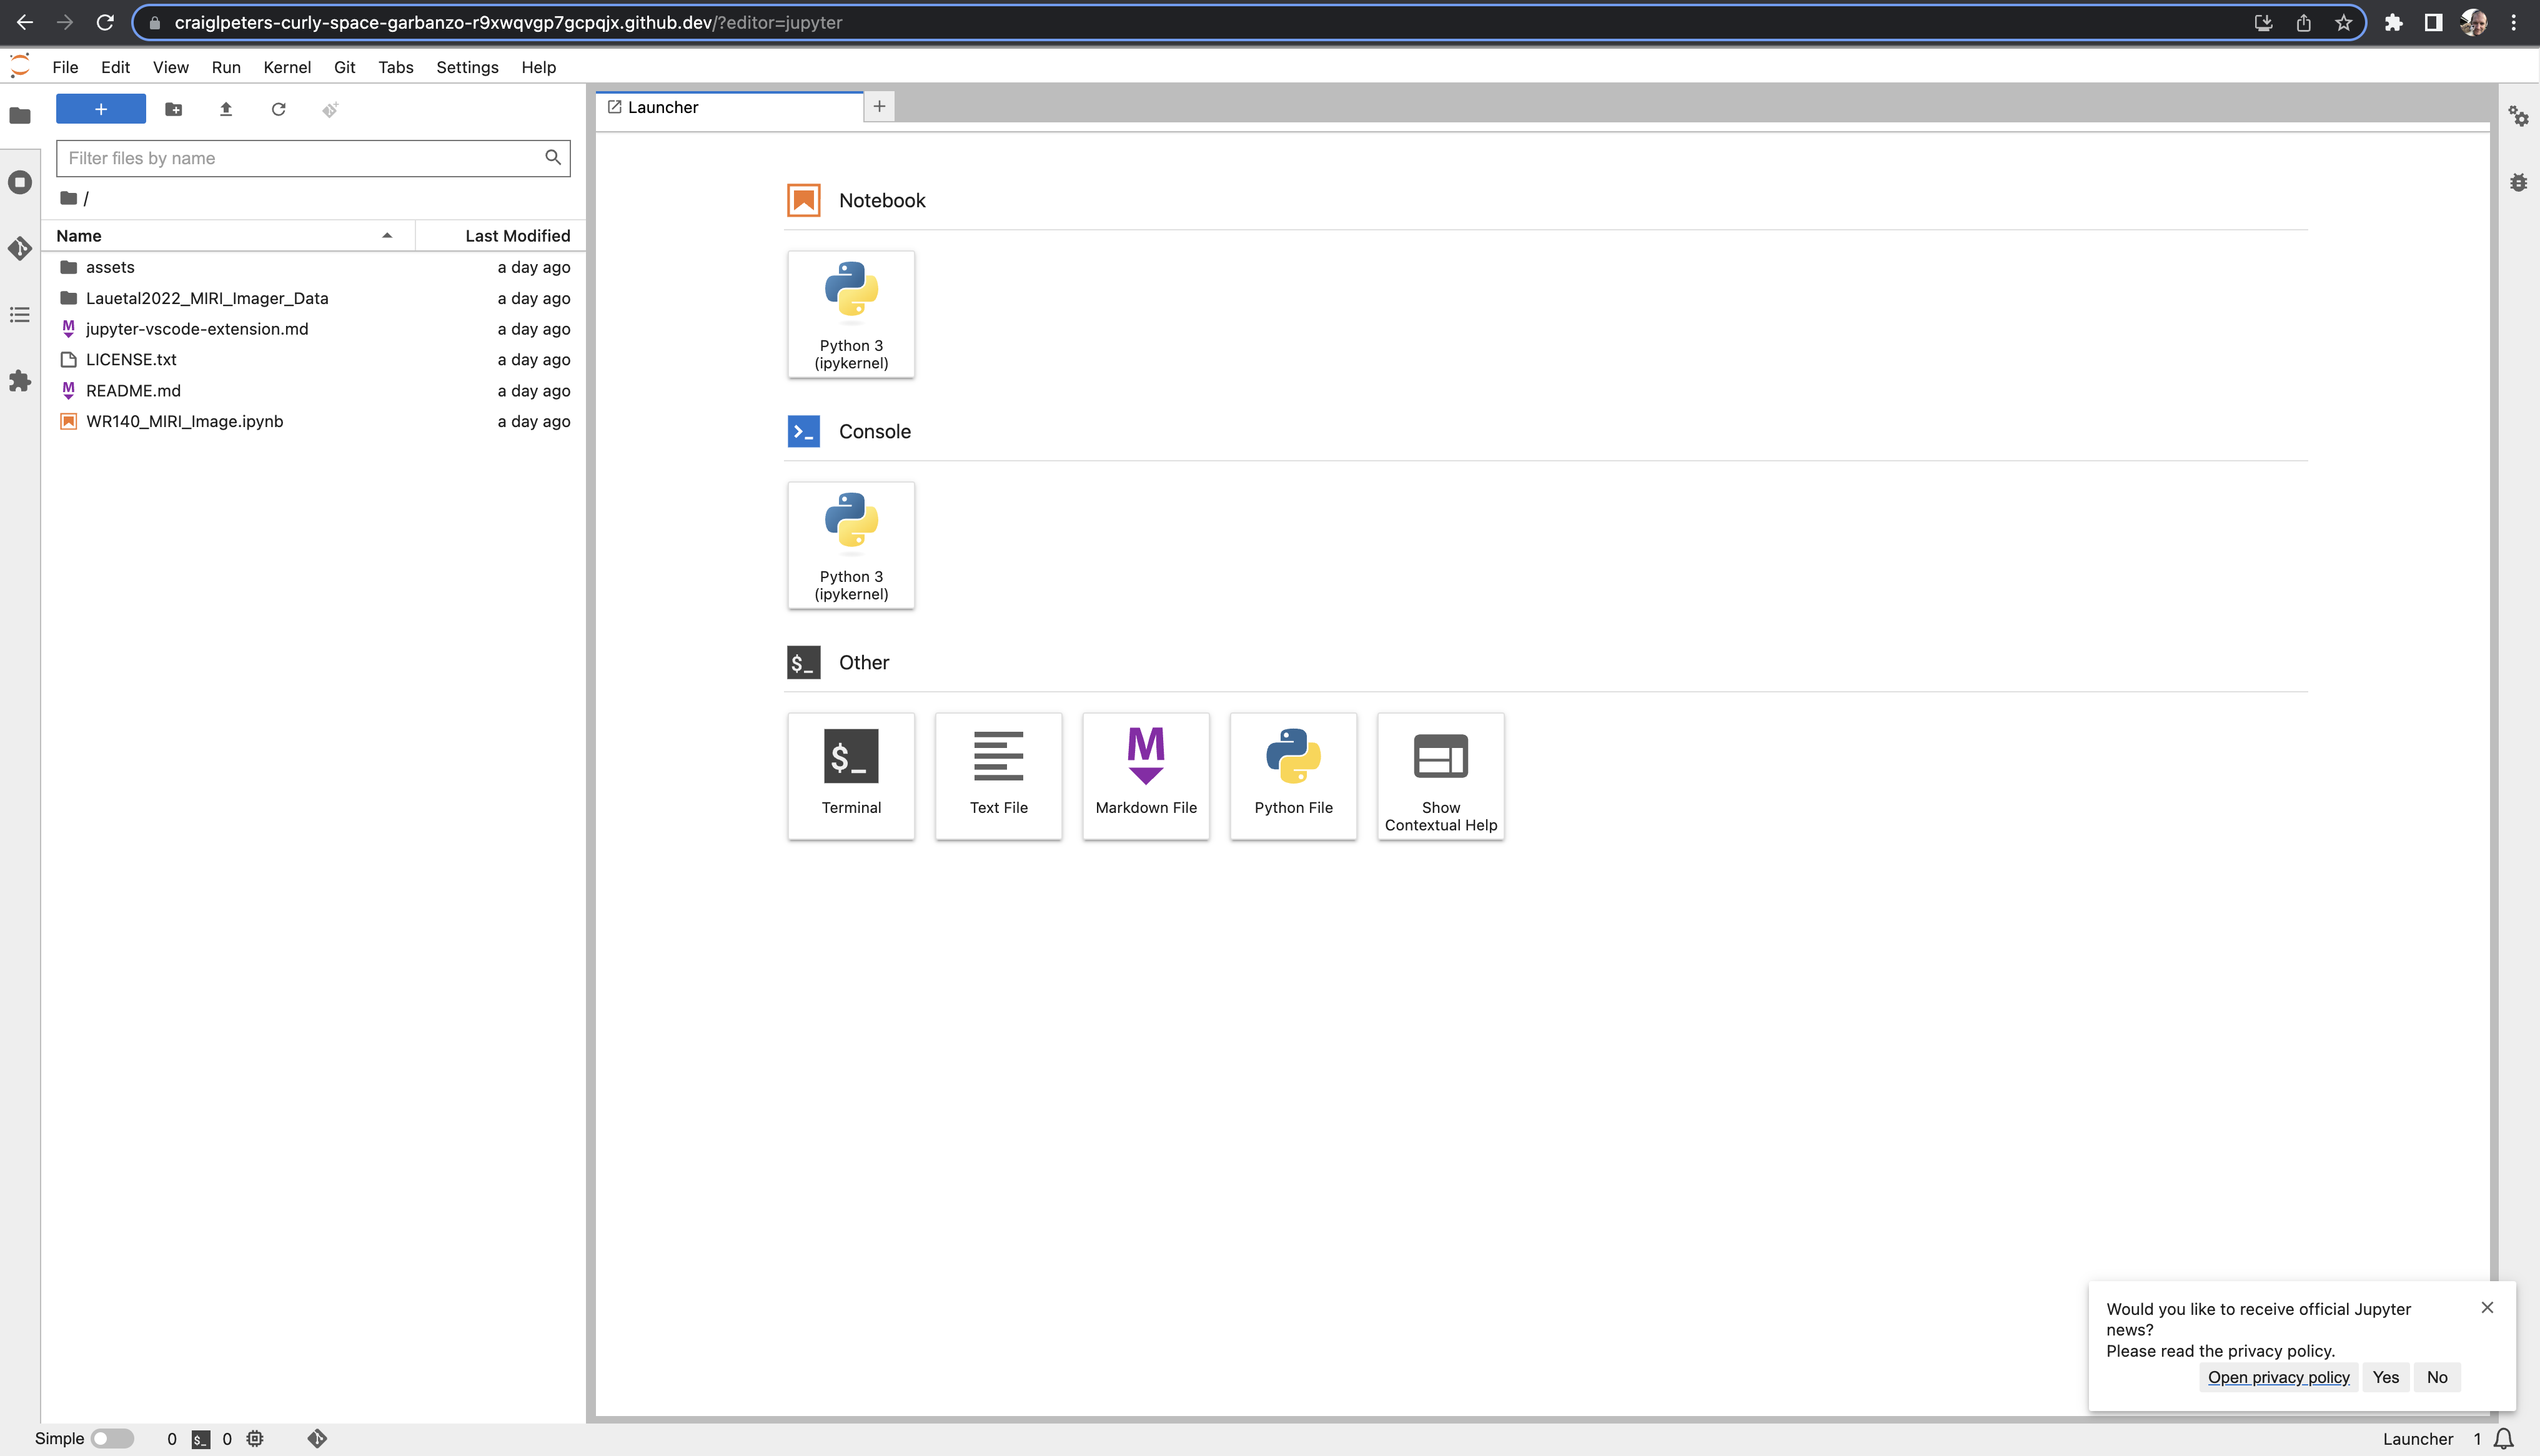Viewport: 2540px width, 1456px height.
Task: Open the WR140_MIRI_Image.ipynb notebook file
Action: (x=184, y=421)
